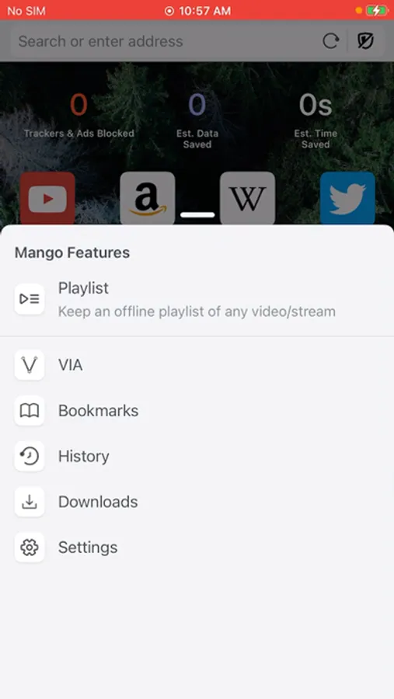
Task: Tap the VIA icon
Action: tap(30, 365)
